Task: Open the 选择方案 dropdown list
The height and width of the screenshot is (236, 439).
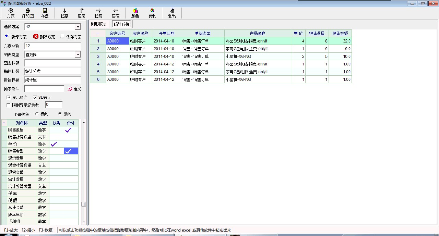Action: point(78,27)
